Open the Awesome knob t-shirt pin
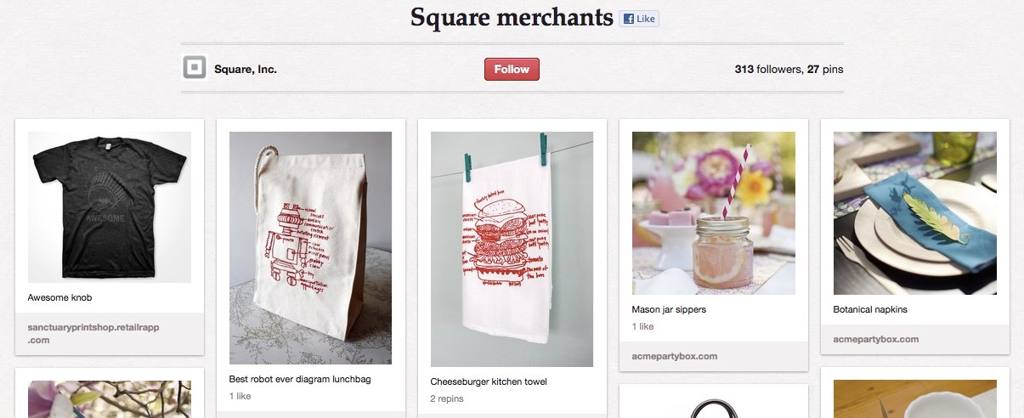The width and height of the screenshot is (1024, 418). click(110, 206)
